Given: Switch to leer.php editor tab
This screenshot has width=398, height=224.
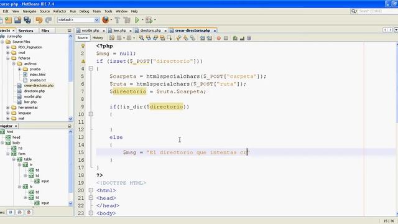Looking at the screenshot, I should pyautogui.click(x=119, y=30).
